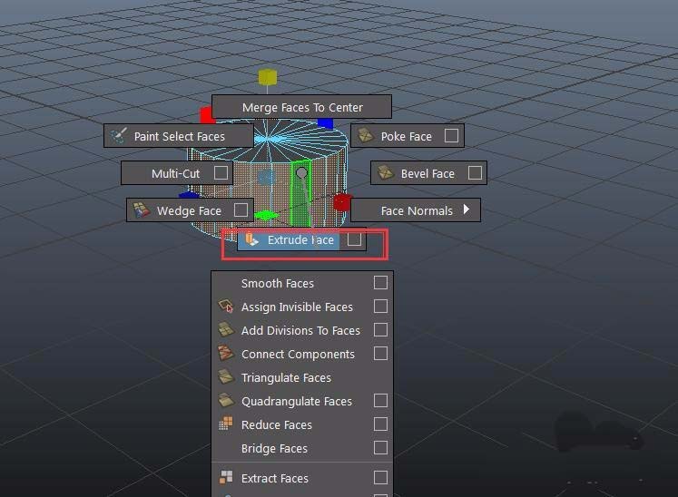The width and height of the screenshot is (678, 497).
Task: Choose Quadrangulate Faces entry
Action: tap(302, 401)
